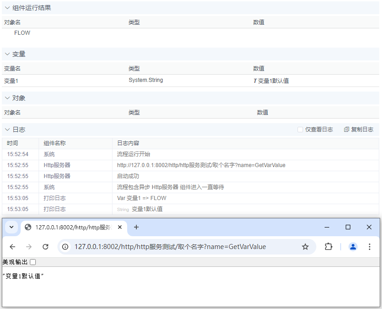Viewport: 382px width, 309px height.
Task: Click the browser forward arrow
Action: (x=28, y=246)
